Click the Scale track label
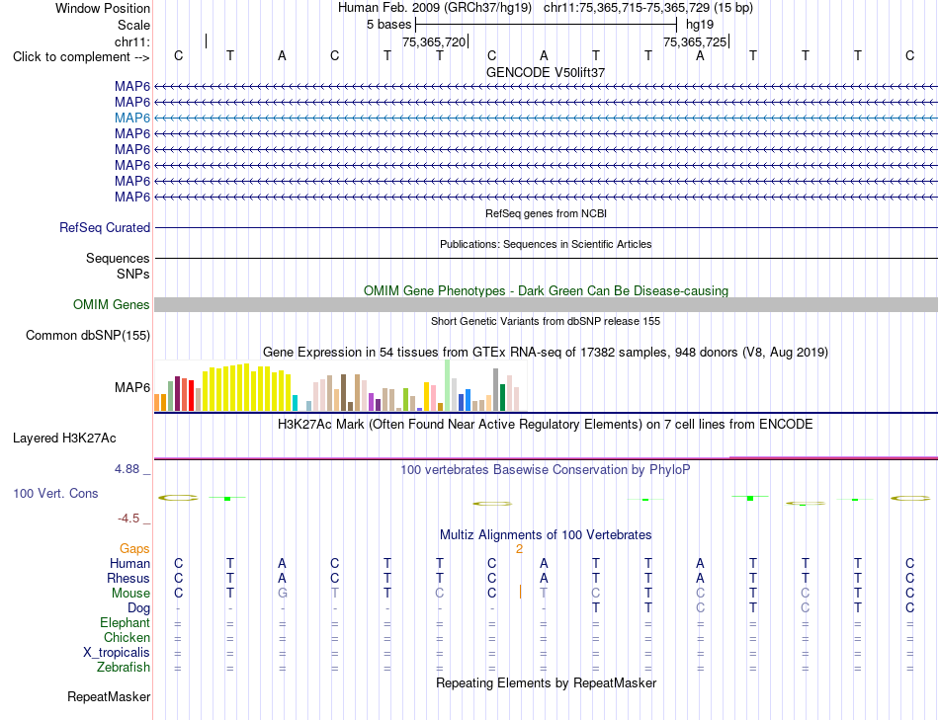The height and width of the screenshot is (720, 939). 133,25
